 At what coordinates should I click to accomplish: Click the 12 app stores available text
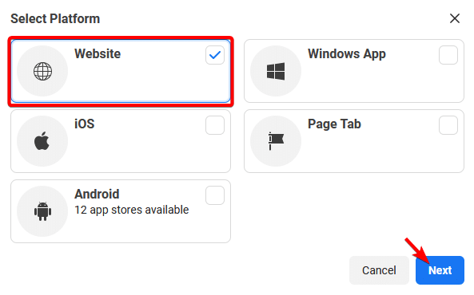tap(132, 210)
